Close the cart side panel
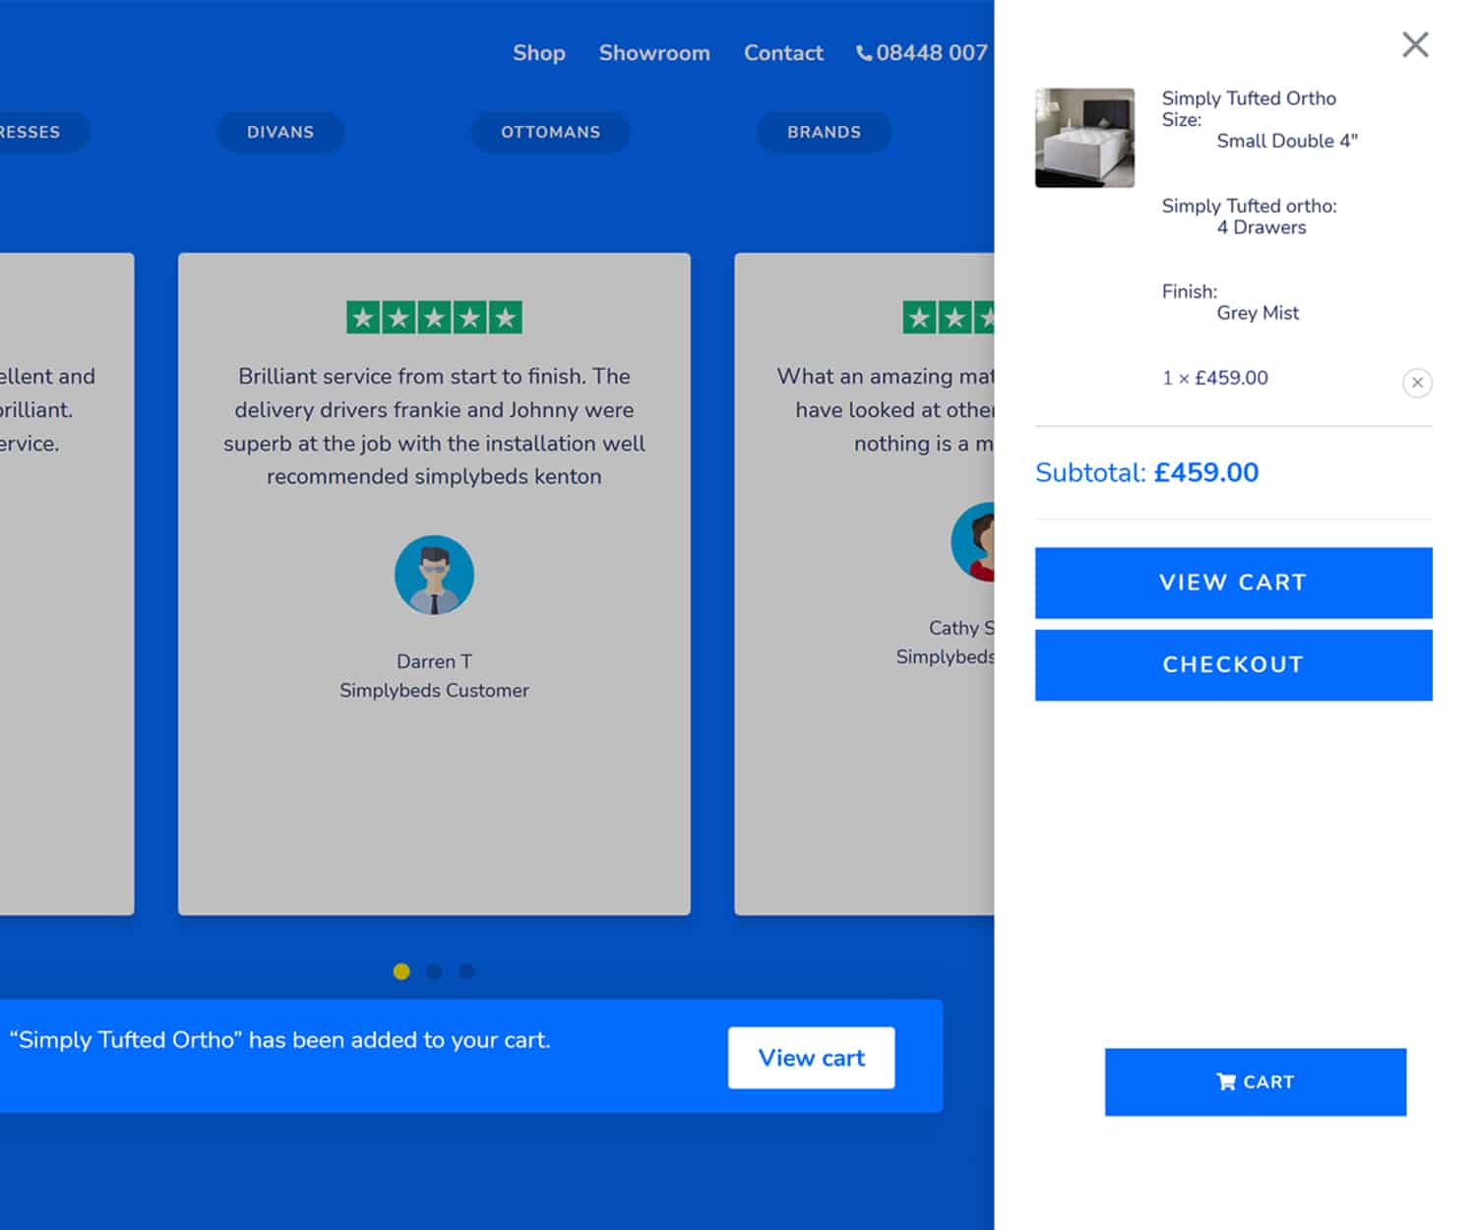This screenshot has width=1476, height=1230. [1415, 44]
